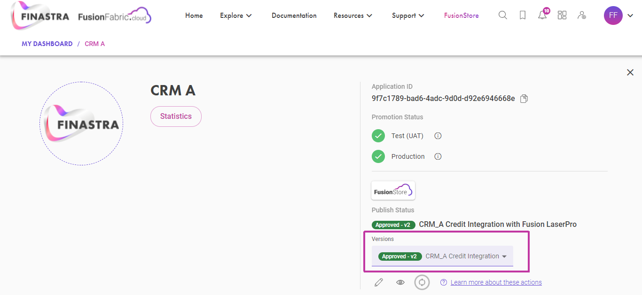Click the FusionStore logo badge

coord(393,191)
